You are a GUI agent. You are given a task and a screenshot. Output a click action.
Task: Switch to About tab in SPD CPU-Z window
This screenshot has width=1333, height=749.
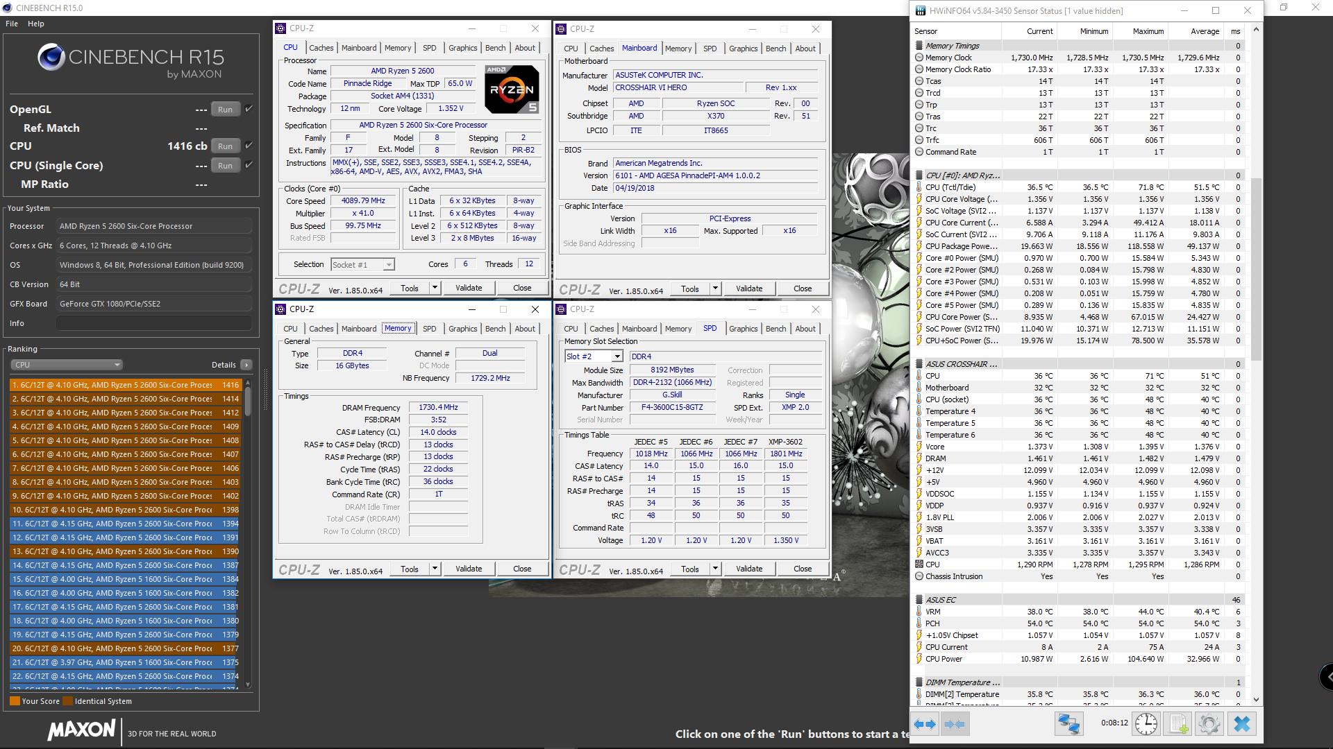805,329
